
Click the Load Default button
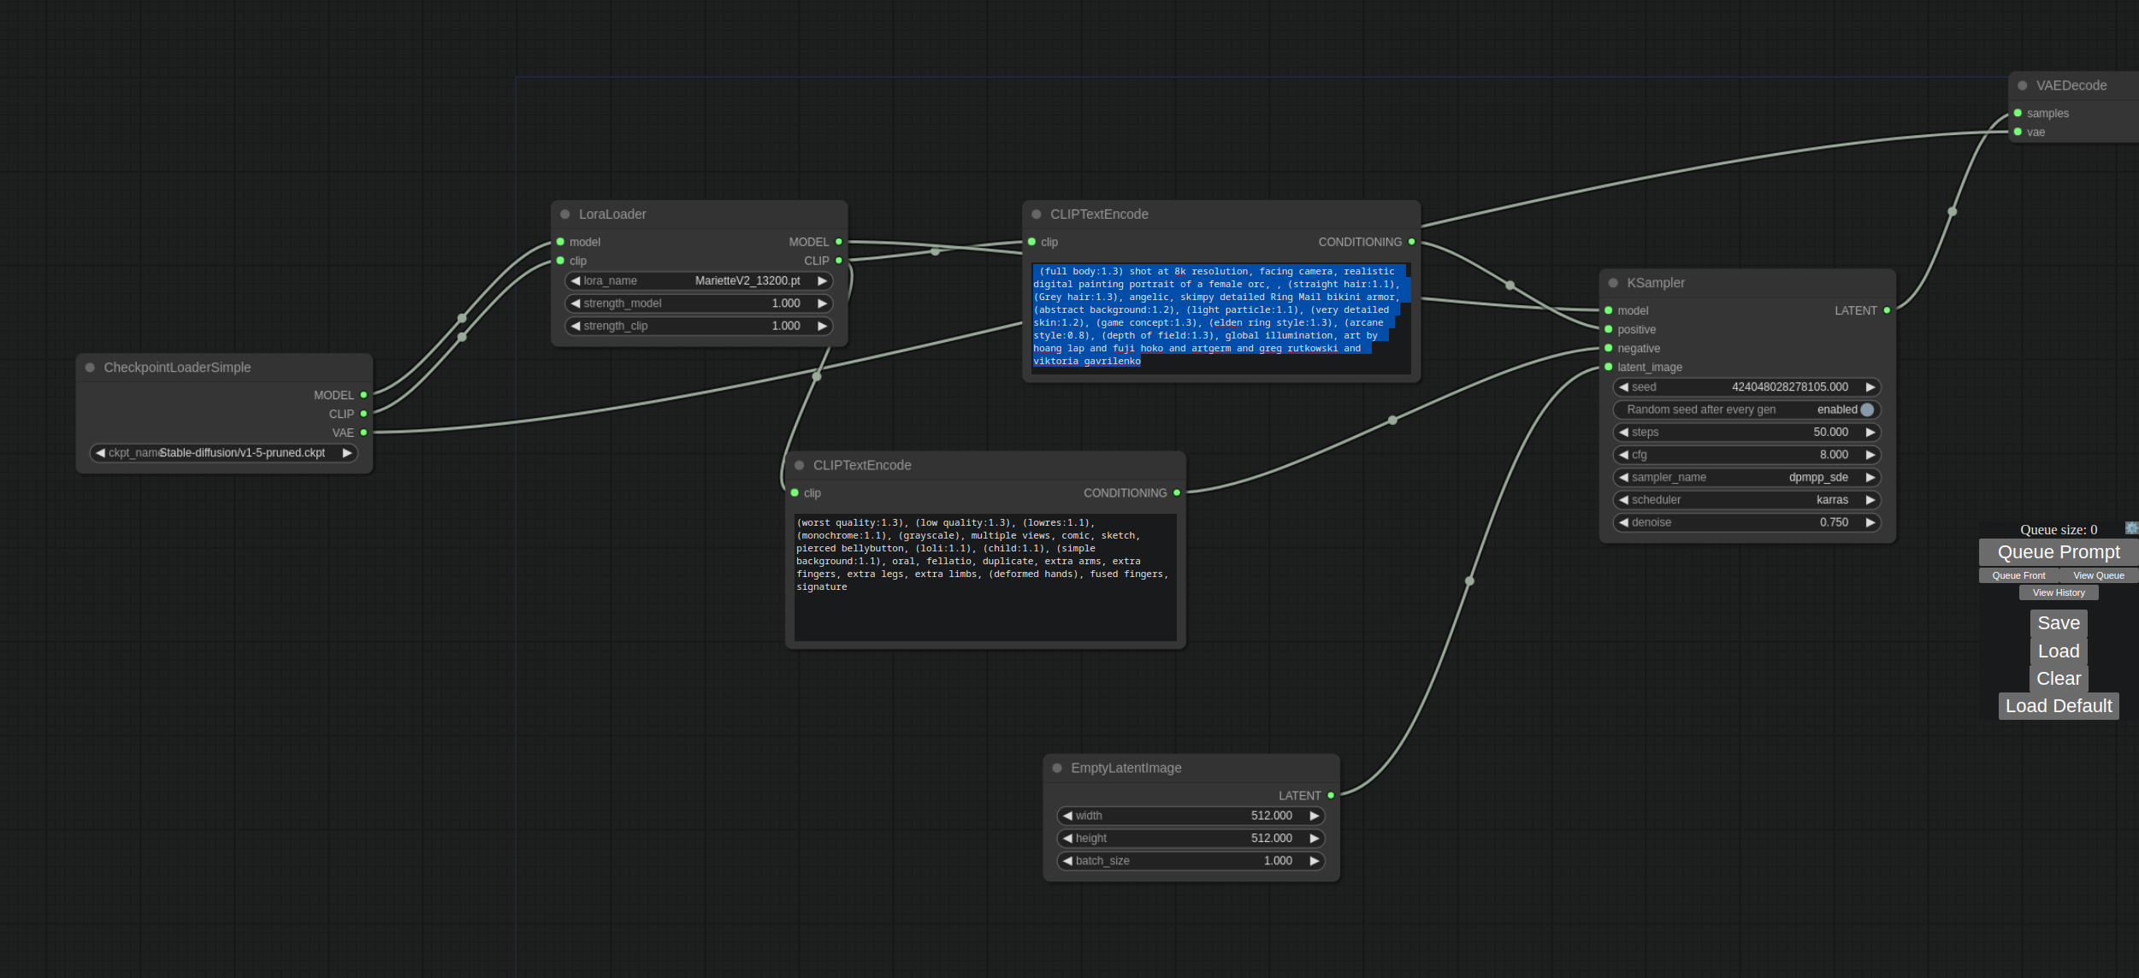click(x=2058, y=706)
